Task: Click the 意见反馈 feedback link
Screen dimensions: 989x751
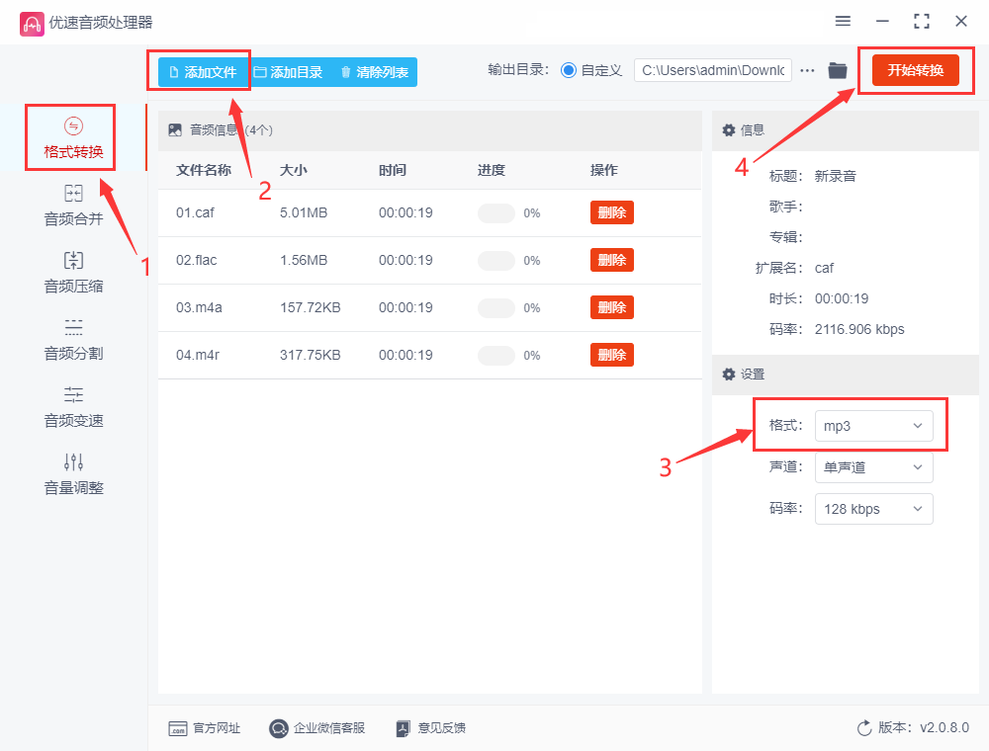Action: (x=431, y=728)
